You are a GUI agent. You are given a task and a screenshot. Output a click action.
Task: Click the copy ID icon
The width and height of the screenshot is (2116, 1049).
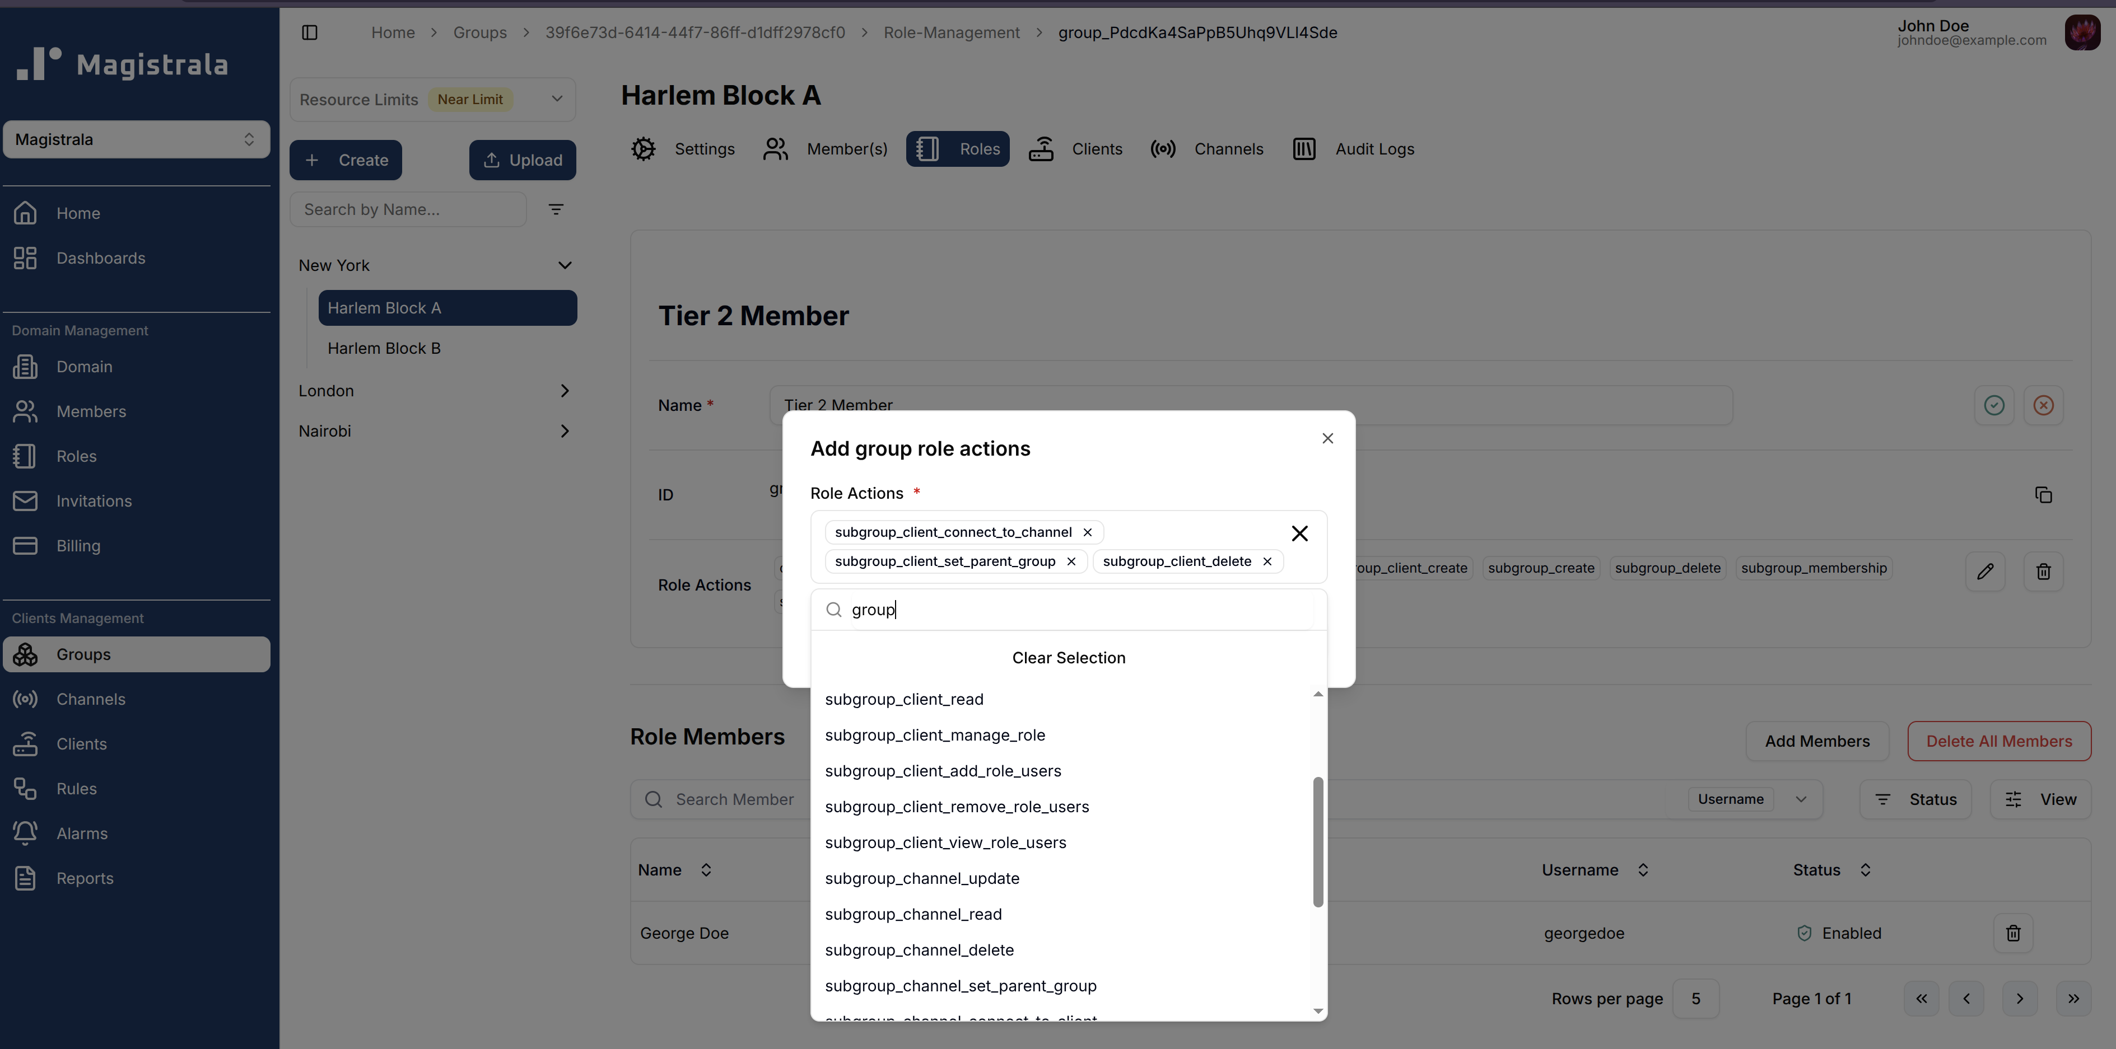pos(2043,495)
